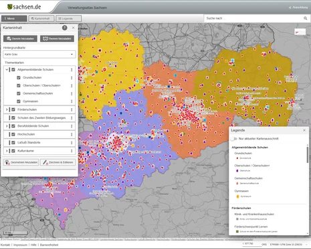Open options menu for Schulen des Zweiten Bildungsweges
The image size is (311, 249).
(x=72, y=118)
